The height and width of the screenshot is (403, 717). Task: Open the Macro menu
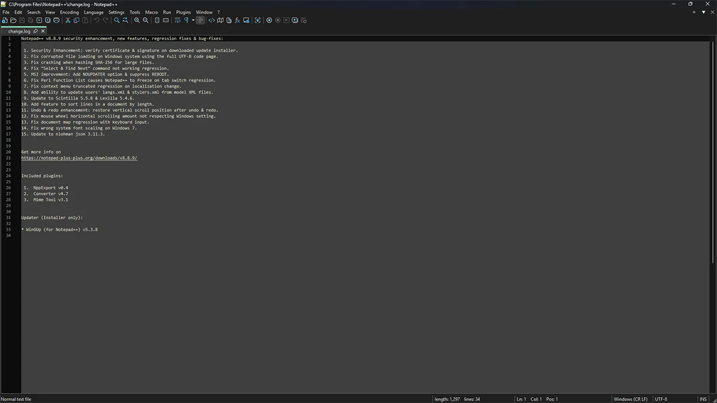point(152,12)
